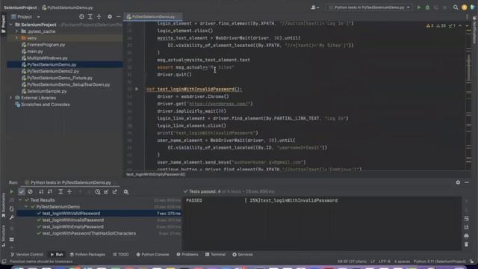Sort test results alphabetically

pyautogui.click(x=41, y=192)
